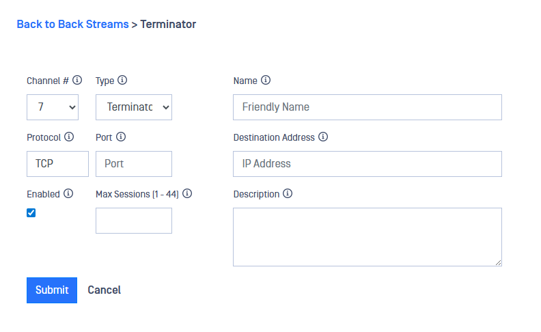Image resolution: width=541 pixels, height=332 pixels.
Task: Click the Cancel button
Action: click(104, 290)
